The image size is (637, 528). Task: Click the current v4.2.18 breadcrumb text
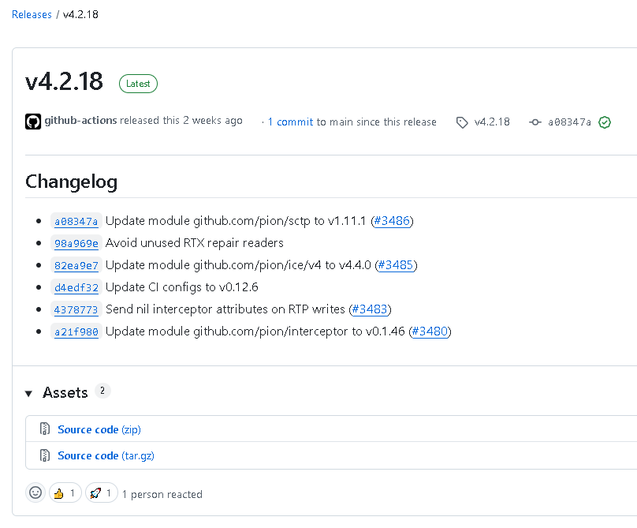[x=80, y=15]
